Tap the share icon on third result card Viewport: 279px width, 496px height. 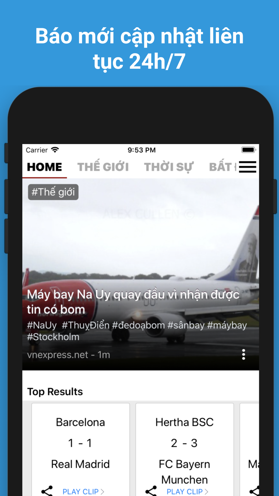pos(254,491)
